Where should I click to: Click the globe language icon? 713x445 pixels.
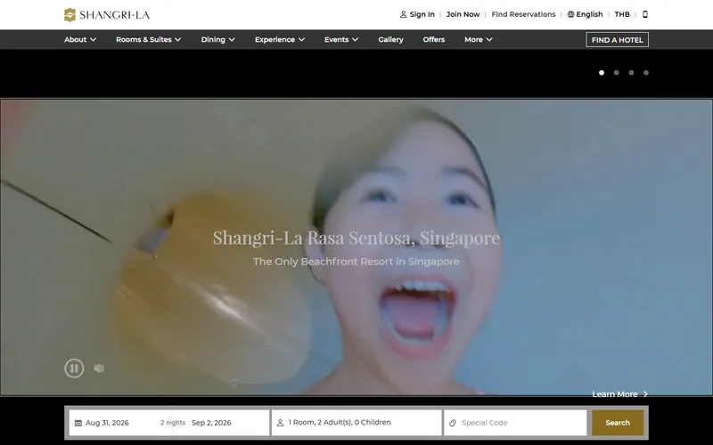[x=570, y=14]
